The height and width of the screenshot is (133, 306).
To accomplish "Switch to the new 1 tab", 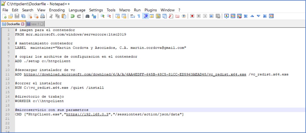I will [x=35, y=24].
